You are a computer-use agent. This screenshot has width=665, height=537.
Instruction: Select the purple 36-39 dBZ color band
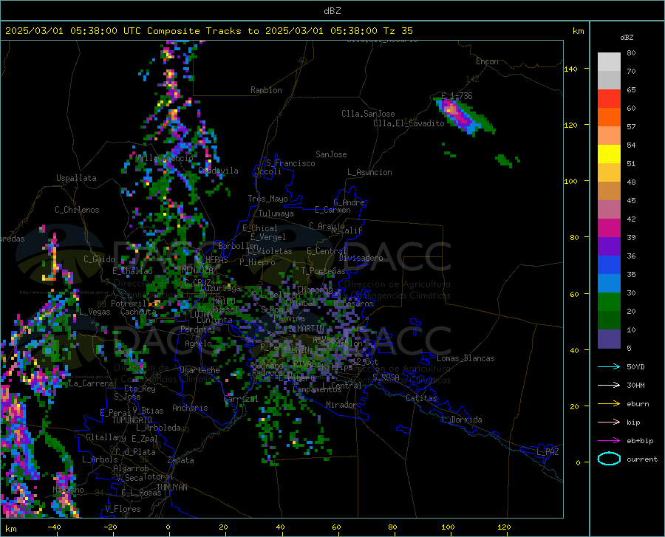(x=609, y=247)
